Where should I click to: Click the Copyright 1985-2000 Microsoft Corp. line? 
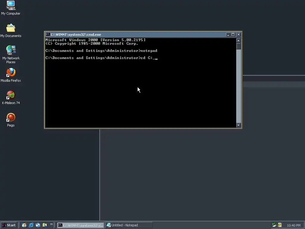click(92, 44)
